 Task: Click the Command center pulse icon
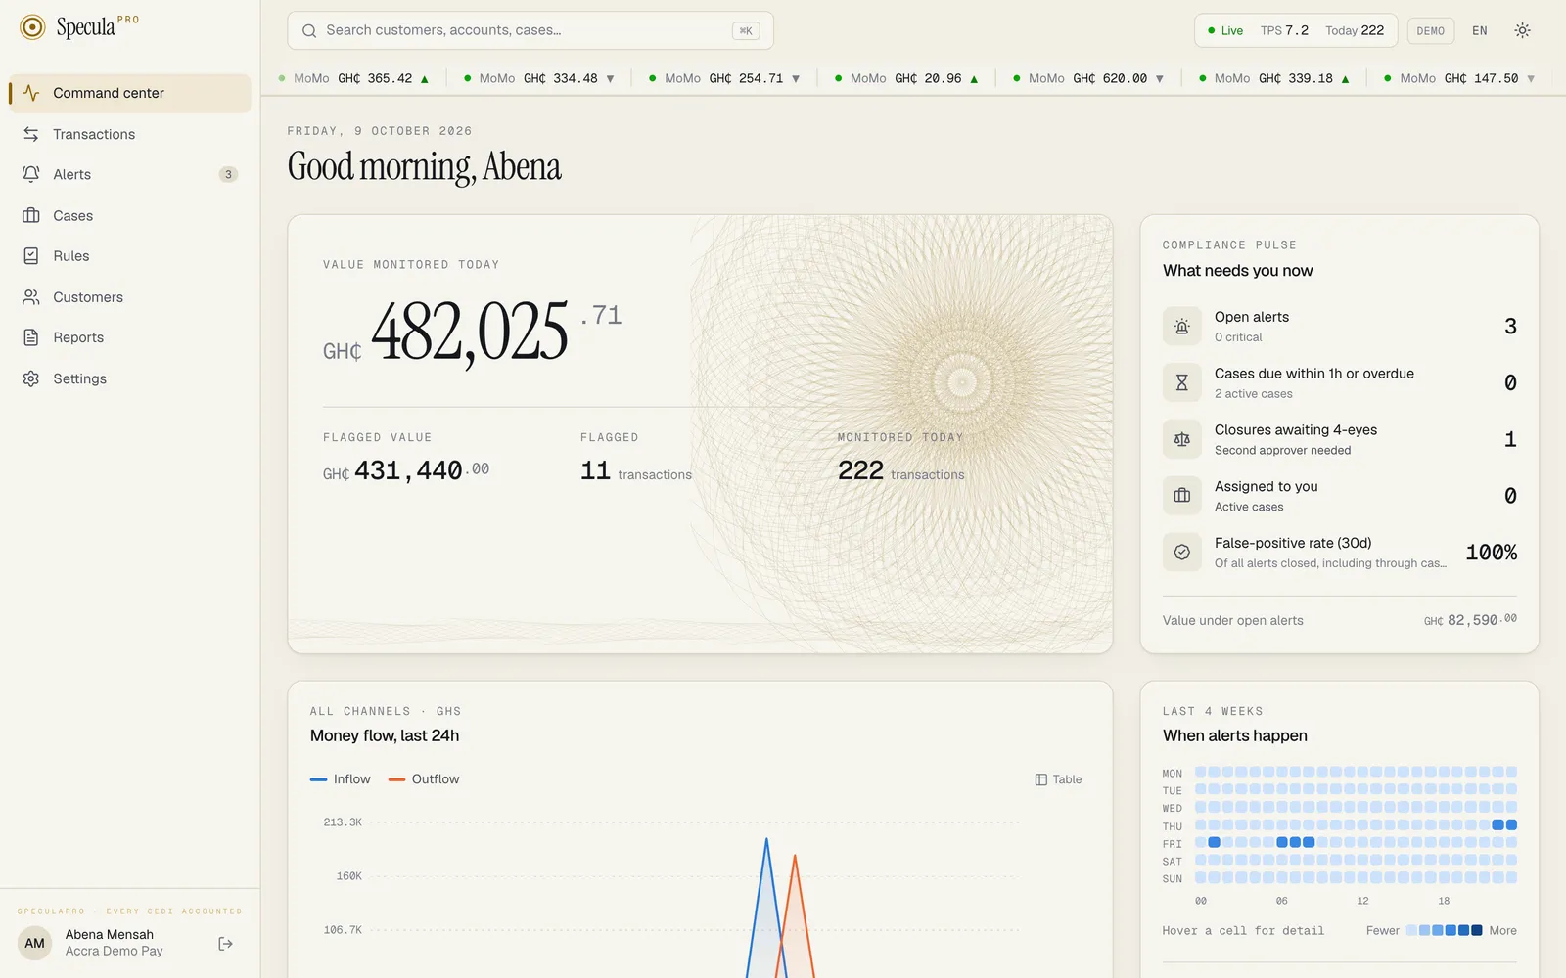[31, 93]
